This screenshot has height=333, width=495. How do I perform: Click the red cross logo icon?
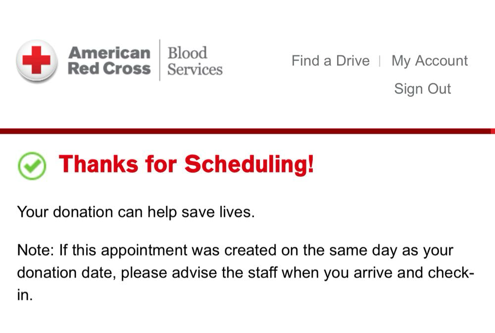coord(37,60)
